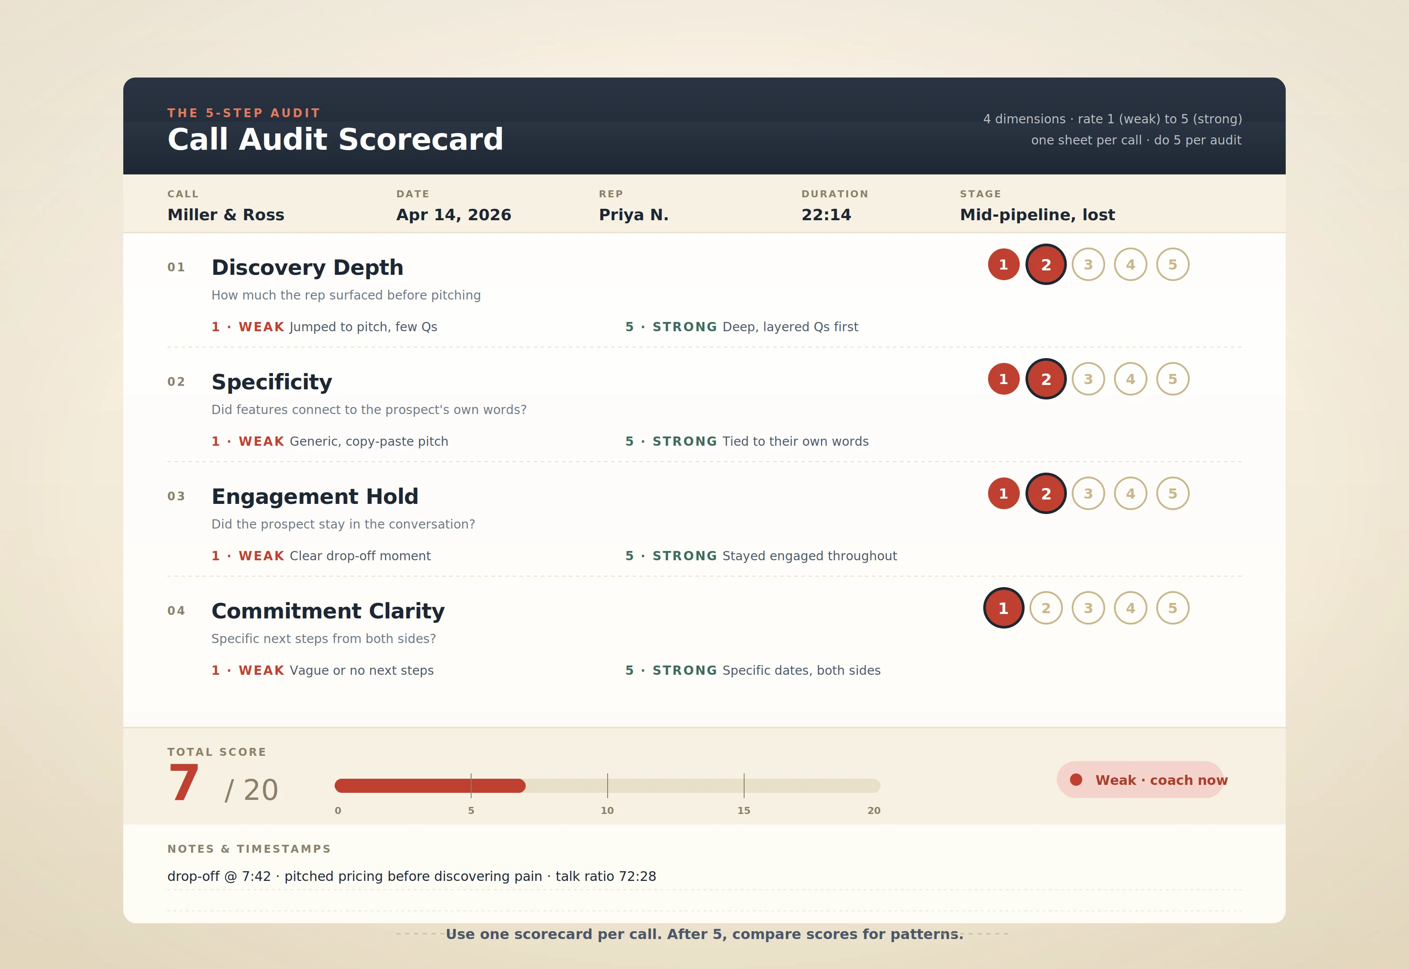Viewport: 1409px width, 969px height.
Task: Set Commitment Clarity rating to 2
Action: (1046, 608)
